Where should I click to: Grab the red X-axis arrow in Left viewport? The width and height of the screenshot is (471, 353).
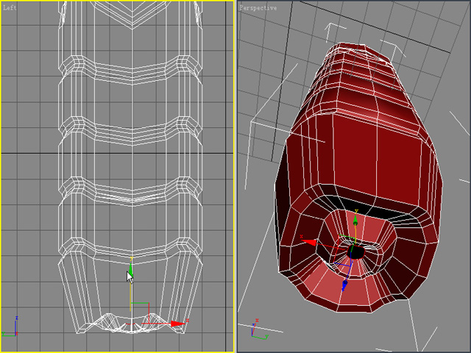pos(177,324)
